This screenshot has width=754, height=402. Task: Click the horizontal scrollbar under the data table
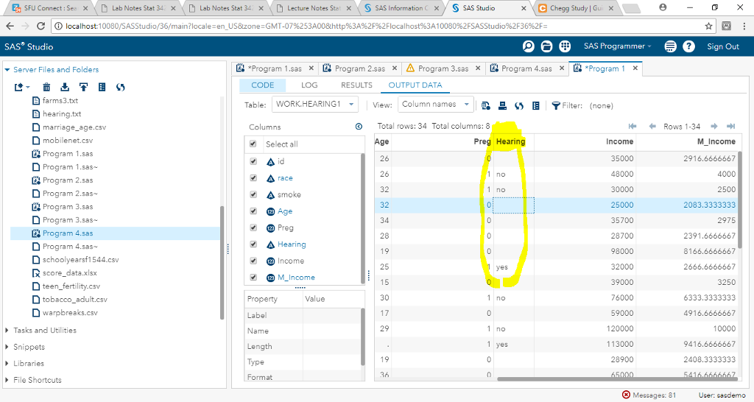pos(617,378)
